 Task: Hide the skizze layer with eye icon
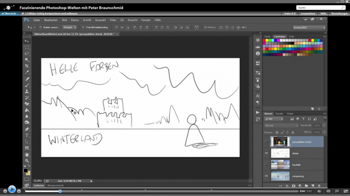click(266, 153)
